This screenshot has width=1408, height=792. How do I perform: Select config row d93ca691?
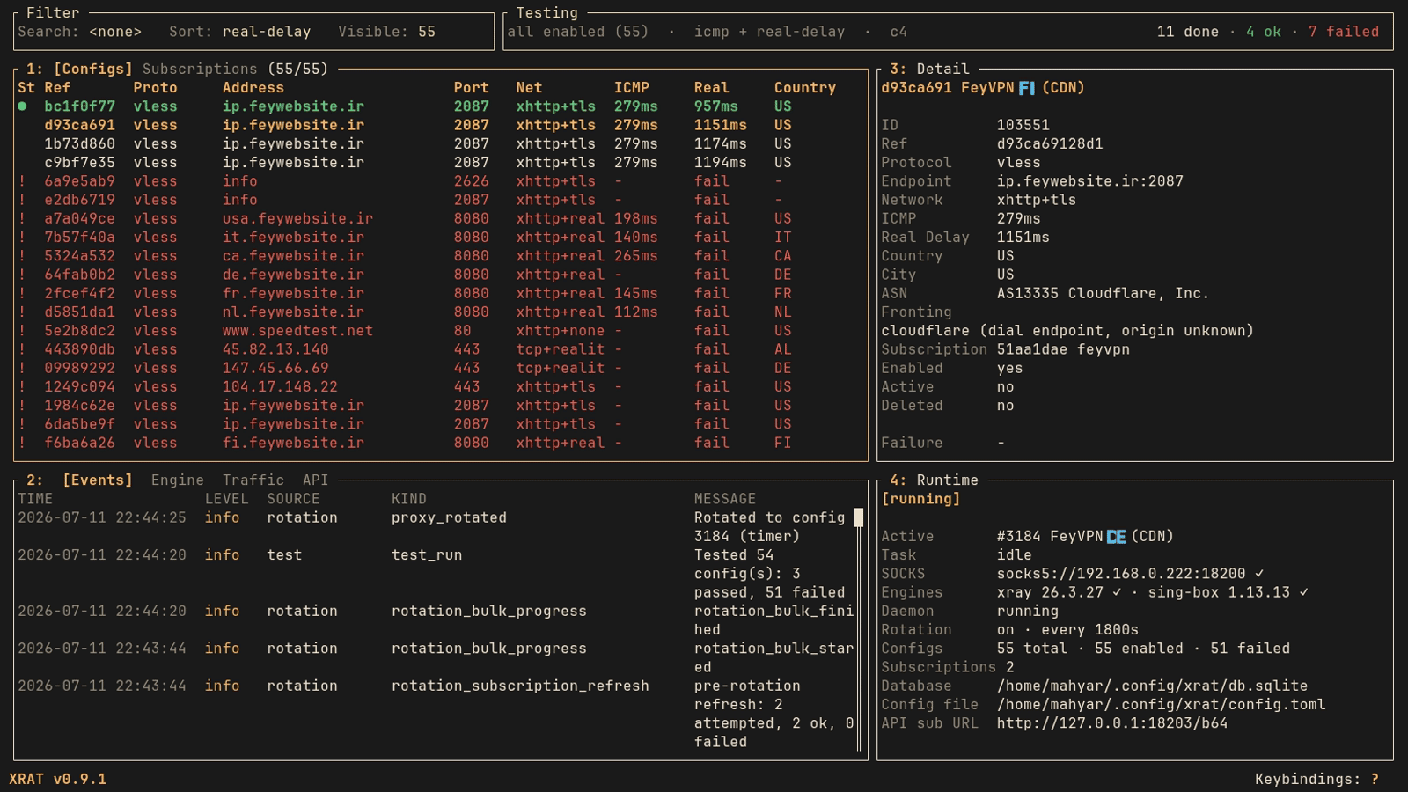tap(440, 125)
